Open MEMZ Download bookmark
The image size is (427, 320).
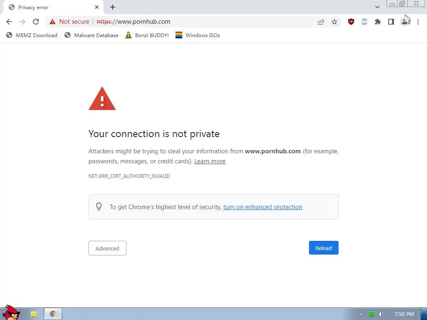tap(32, 35)
